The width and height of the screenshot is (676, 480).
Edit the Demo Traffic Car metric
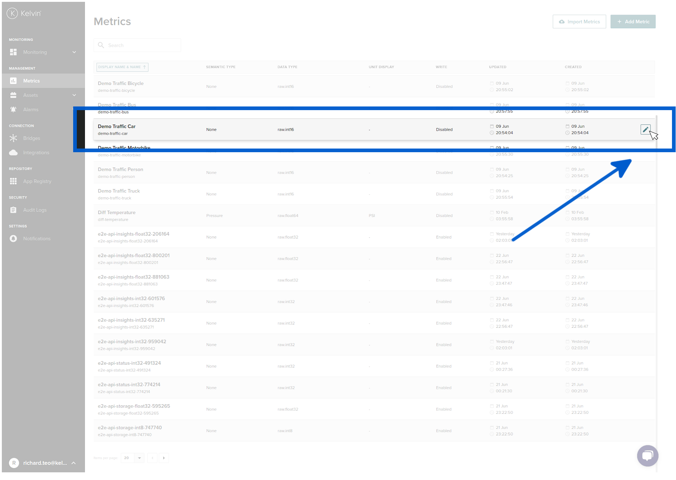coord(645,130)
